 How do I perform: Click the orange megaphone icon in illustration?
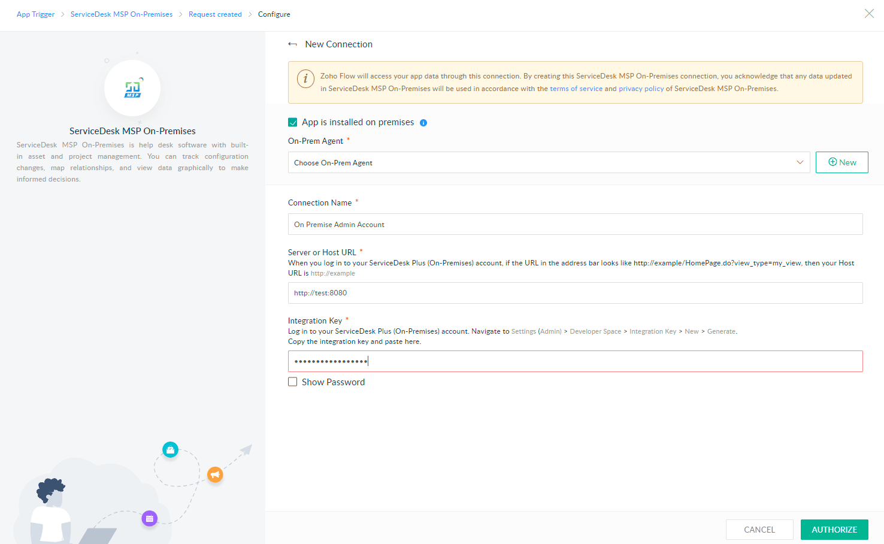(215, 475)
